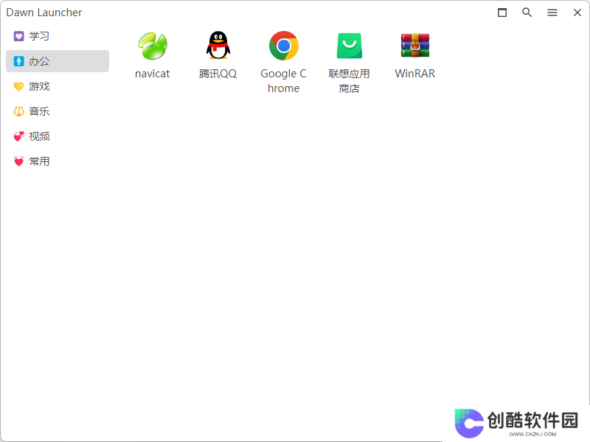Screen dimensions: 590x442
Task: Open the 腾讯QQ penguin icon
Action: tap(218, 45)
